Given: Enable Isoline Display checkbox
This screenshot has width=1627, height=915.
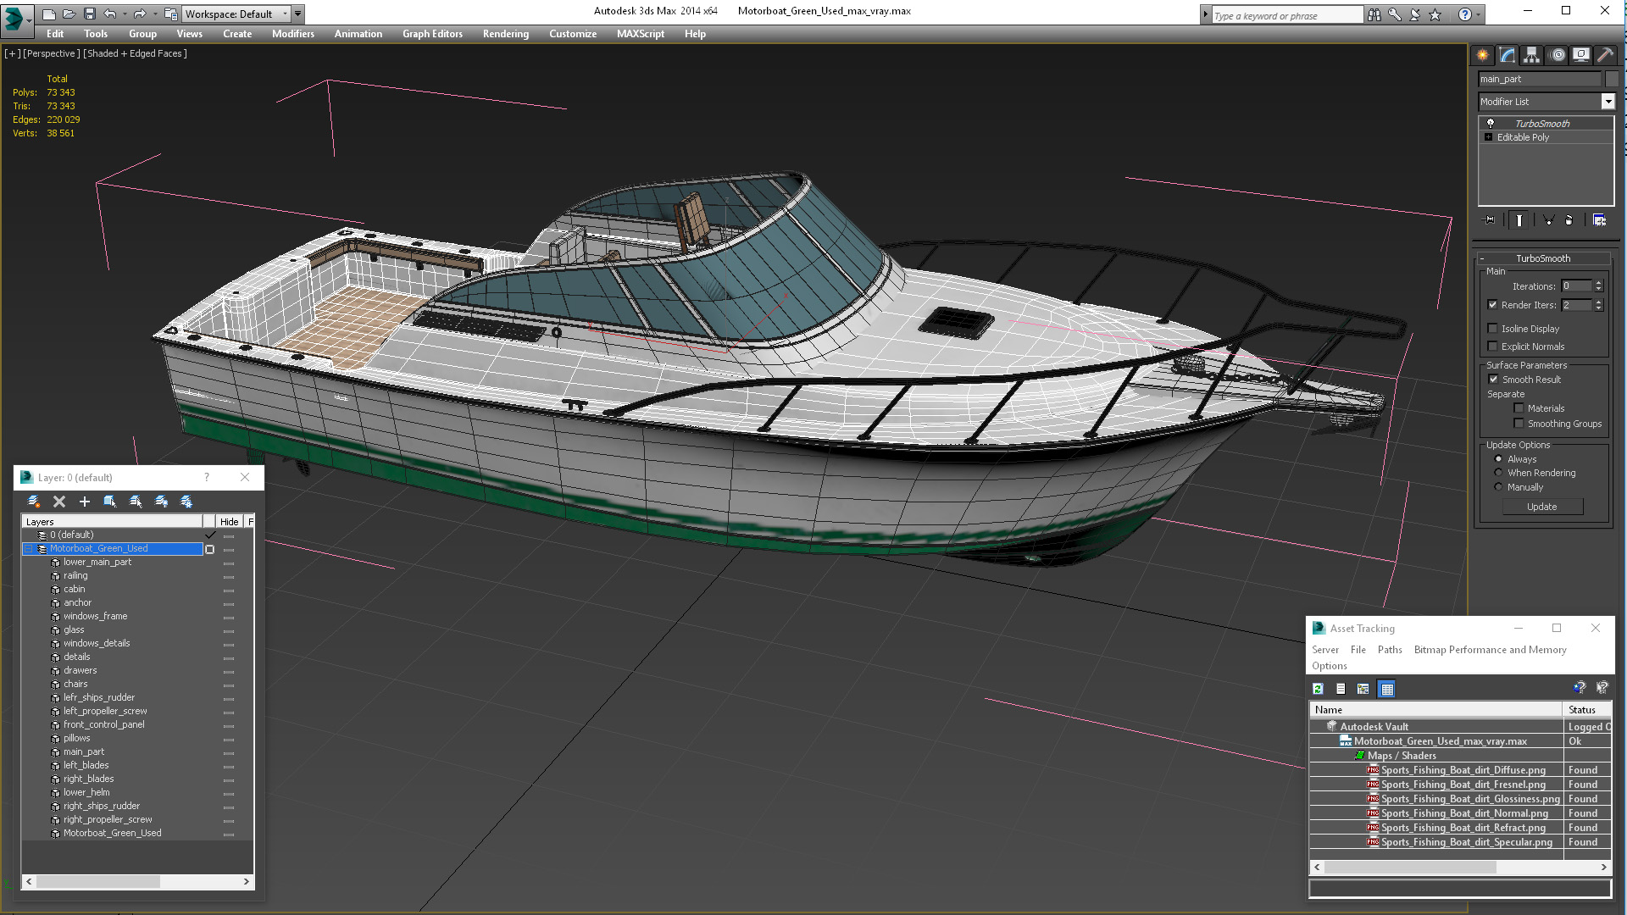Looking at the screenshot, I should (x=1493, y=329).
